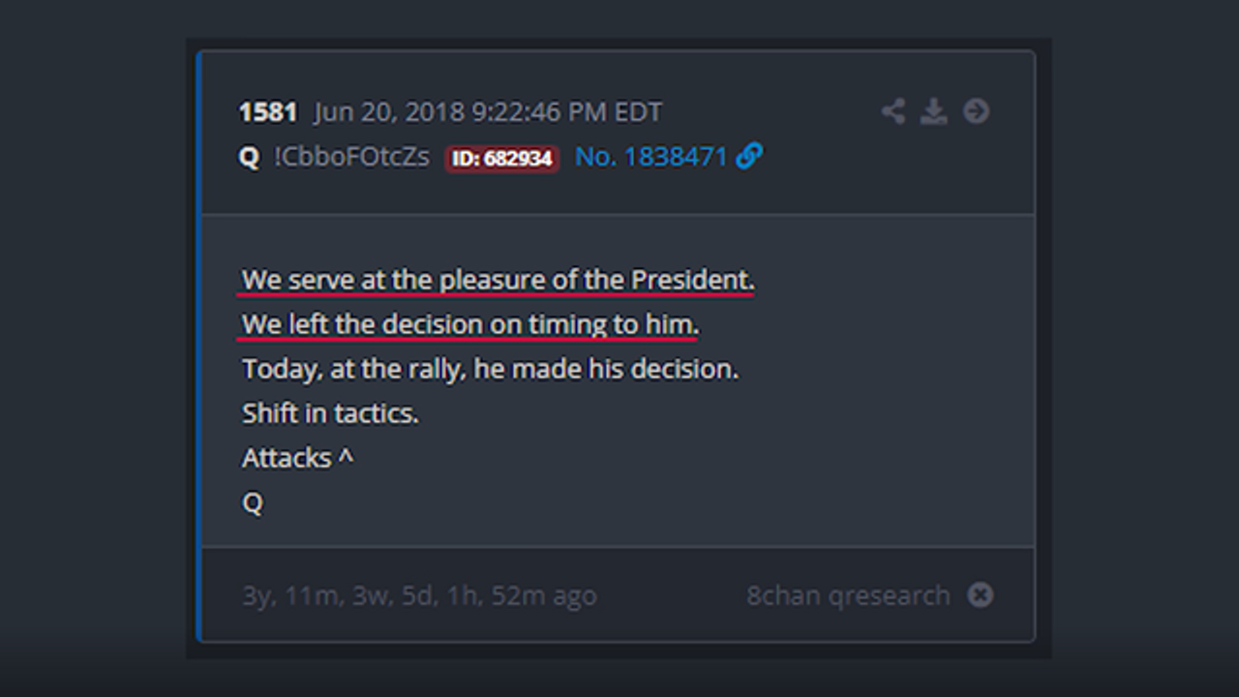Screen dimensions: 1239x697
Task: Click the "3y, 11m, 3w" relative time
Action: (x=418, y=595)
